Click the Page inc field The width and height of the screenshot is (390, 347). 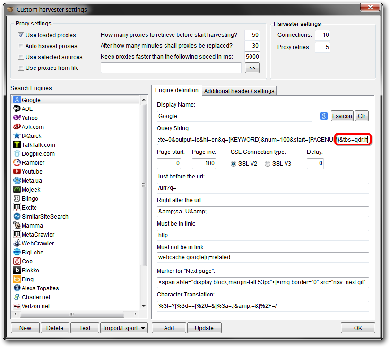[204, 163]
